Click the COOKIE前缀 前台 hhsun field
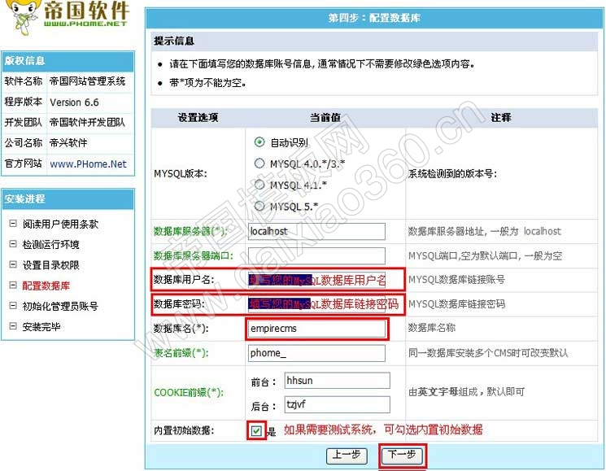 [x=336, y=381]
